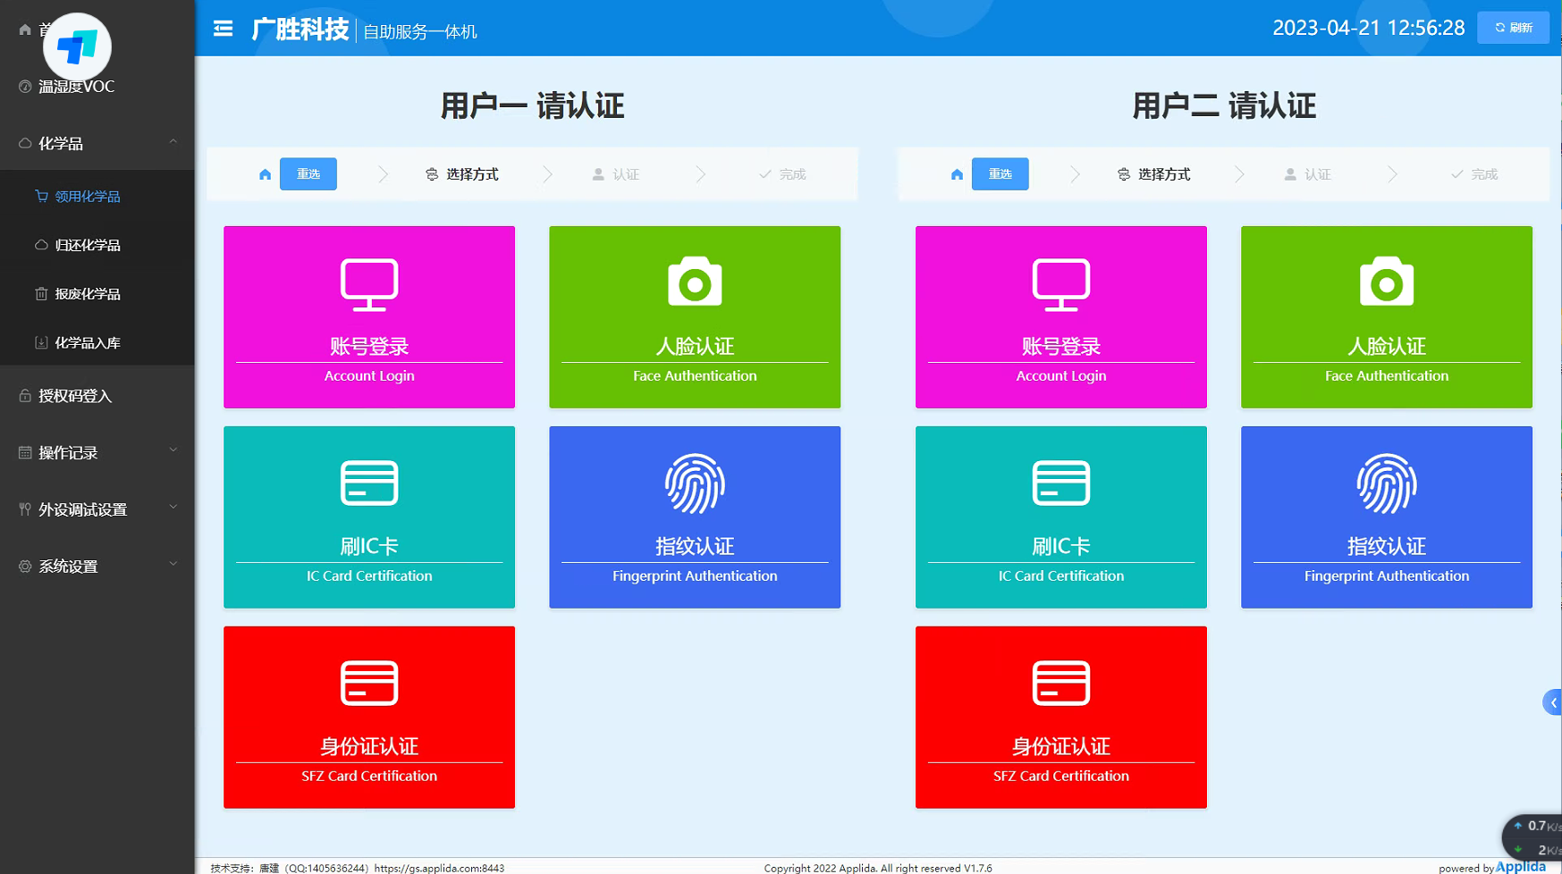Click User Two's Face Authentication camera icon

(1386, 283)
